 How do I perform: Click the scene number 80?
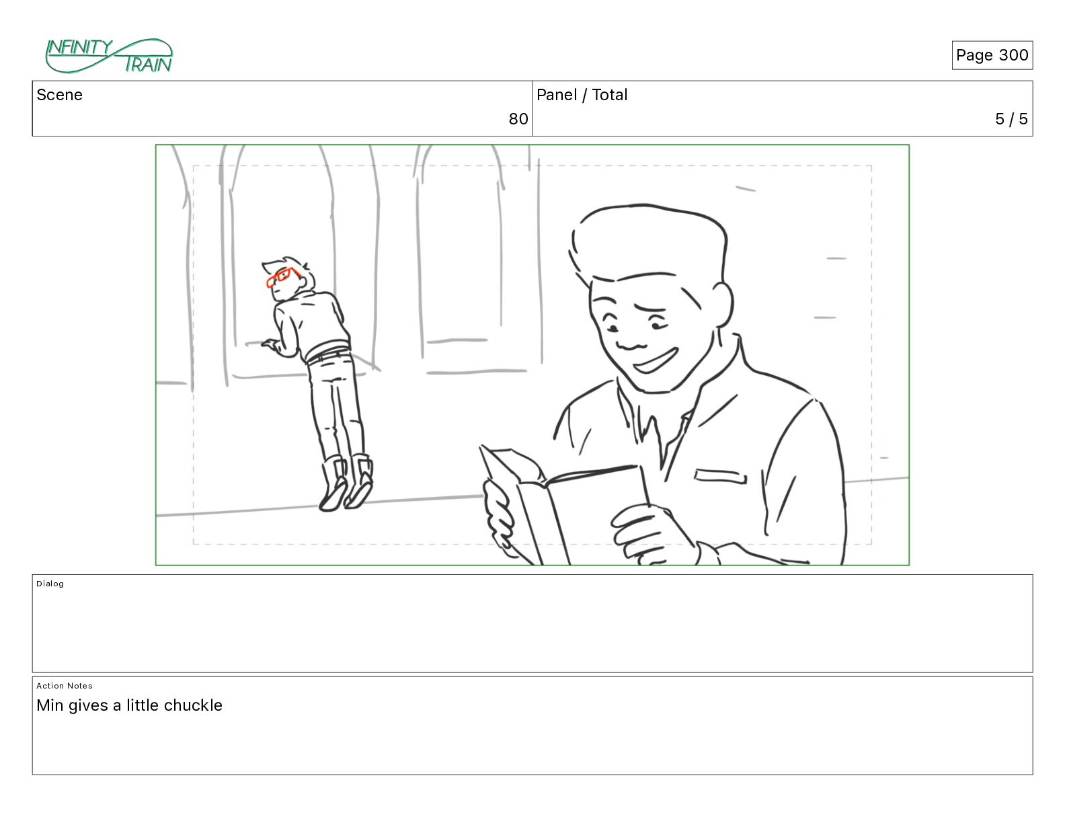(x=518, y=119)
